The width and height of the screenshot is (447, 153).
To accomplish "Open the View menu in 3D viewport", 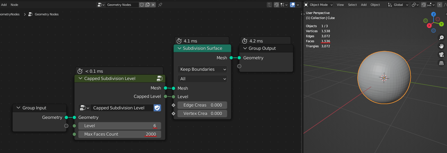I will (x=340, y=5).
